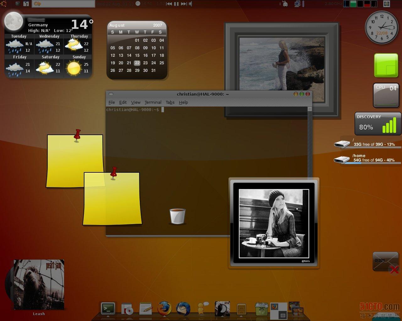Click the Thursday forecast partly sunny icon
Screen dimensions: 402x321
tap(73, 45)
